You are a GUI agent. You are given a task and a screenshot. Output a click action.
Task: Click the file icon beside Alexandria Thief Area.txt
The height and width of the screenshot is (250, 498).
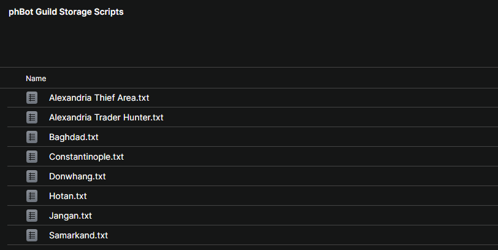pos(32,98)
